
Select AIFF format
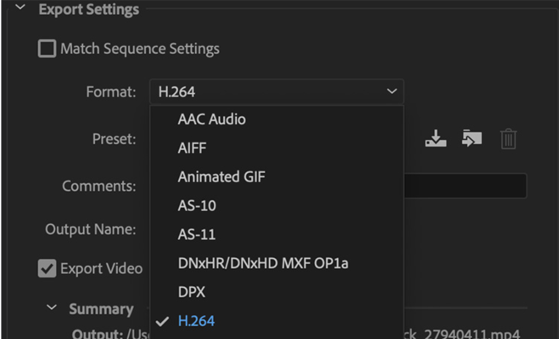pyautogui.click(x=191, y=148)
